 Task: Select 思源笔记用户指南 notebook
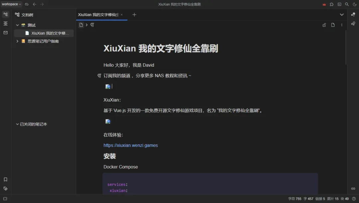click(44, 41)
